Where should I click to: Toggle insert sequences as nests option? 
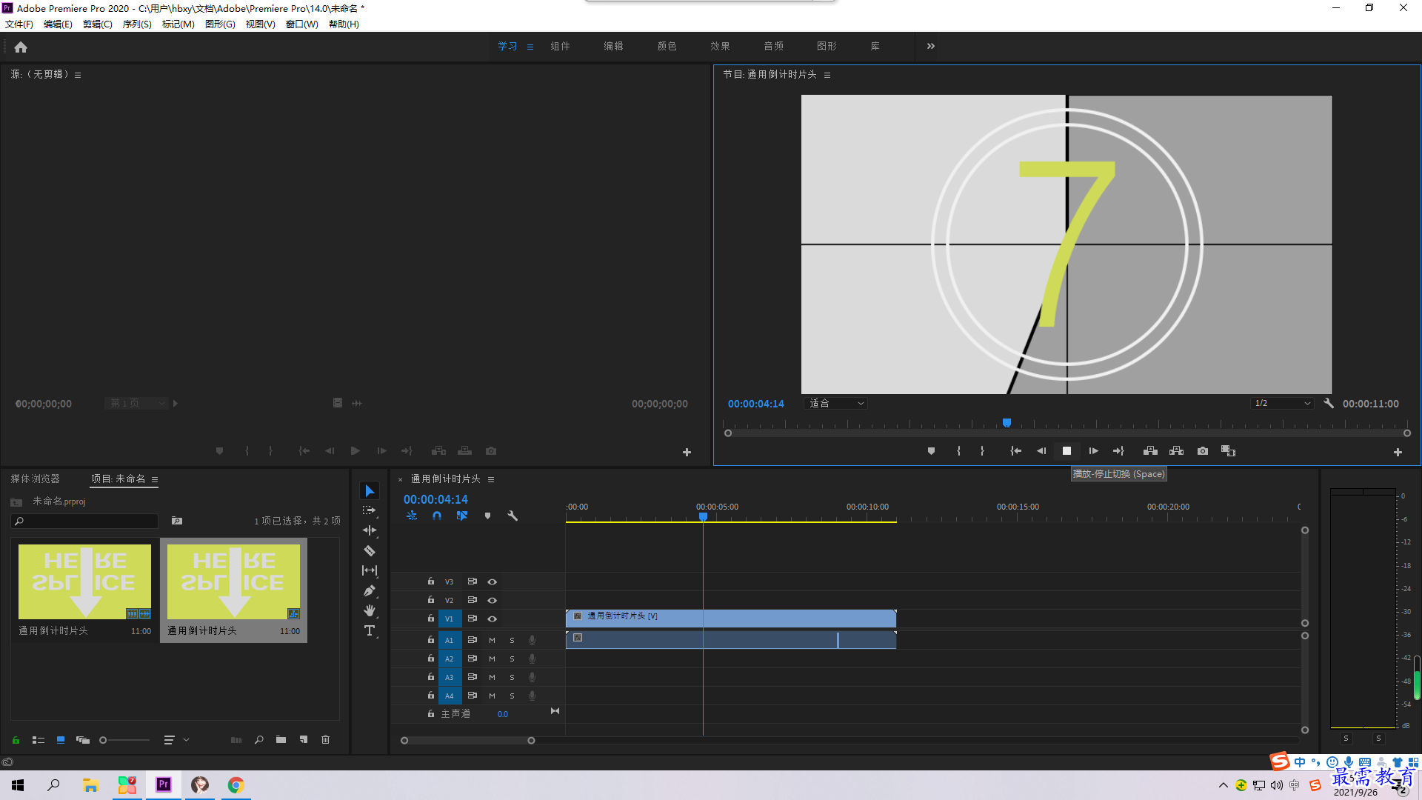(412, 516)
